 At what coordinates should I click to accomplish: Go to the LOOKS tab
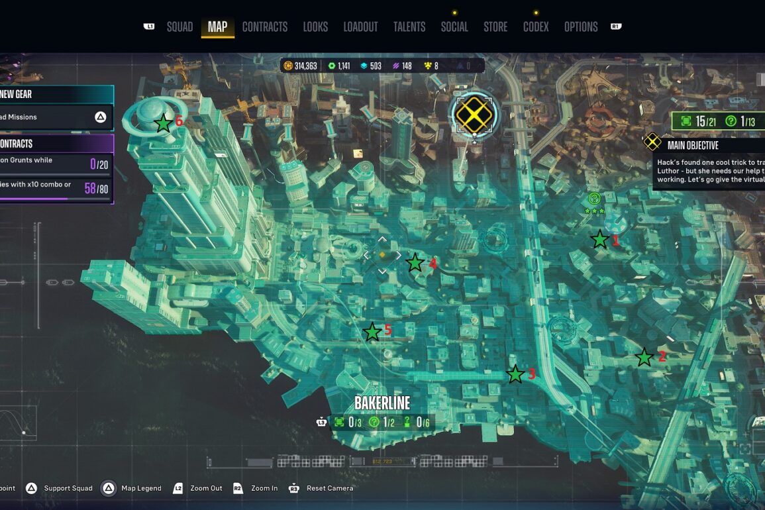click(x=315, y=27)
